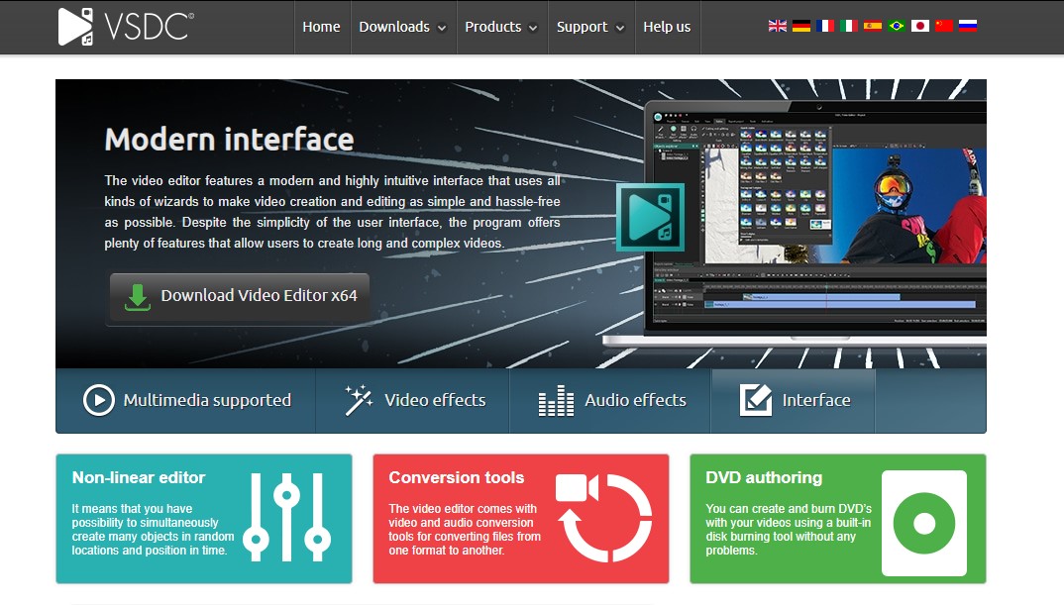Screen dimensions: 1064x605
Task: Click the green disc DVD icon
Action: coord(924,523)
